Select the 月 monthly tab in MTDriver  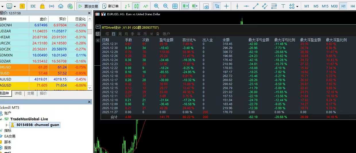coord(126,34)
